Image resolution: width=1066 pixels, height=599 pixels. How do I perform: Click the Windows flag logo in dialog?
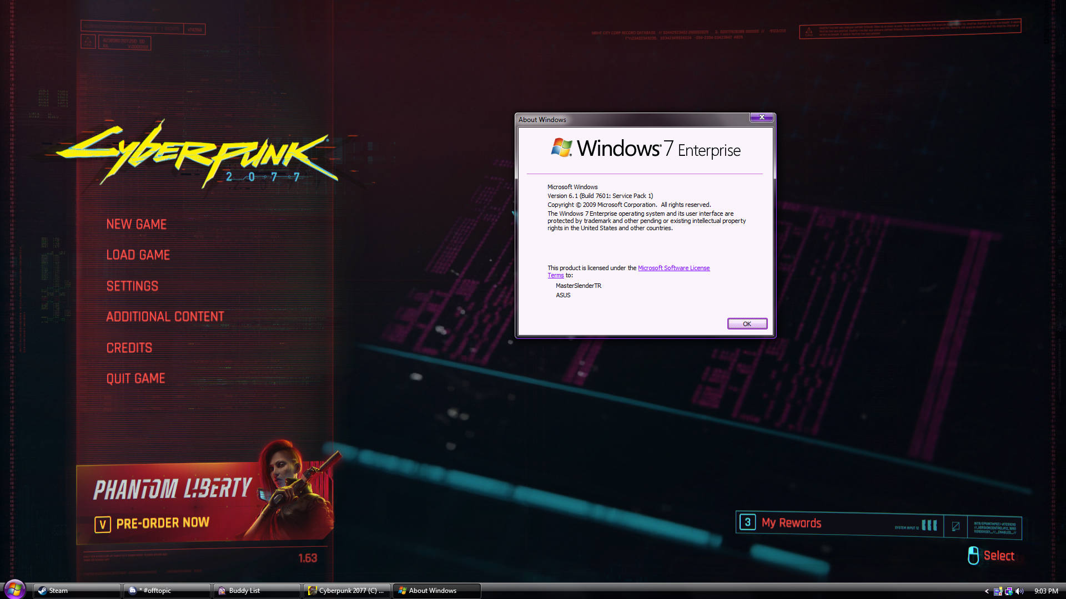pos(561,148)
